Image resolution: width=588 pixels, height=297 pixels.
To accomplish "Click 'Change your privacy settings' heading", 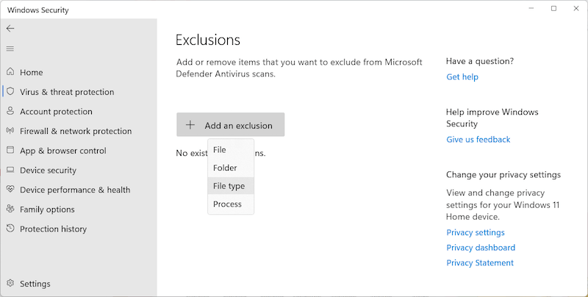I will 503,175.
